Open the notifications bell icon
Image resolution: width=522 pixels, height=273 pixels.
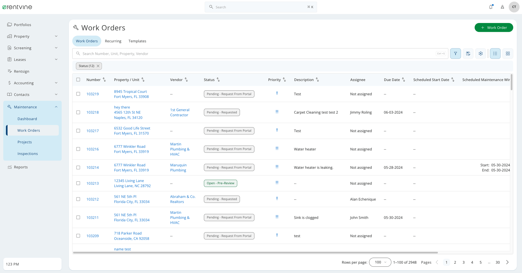tap(491, 7)
